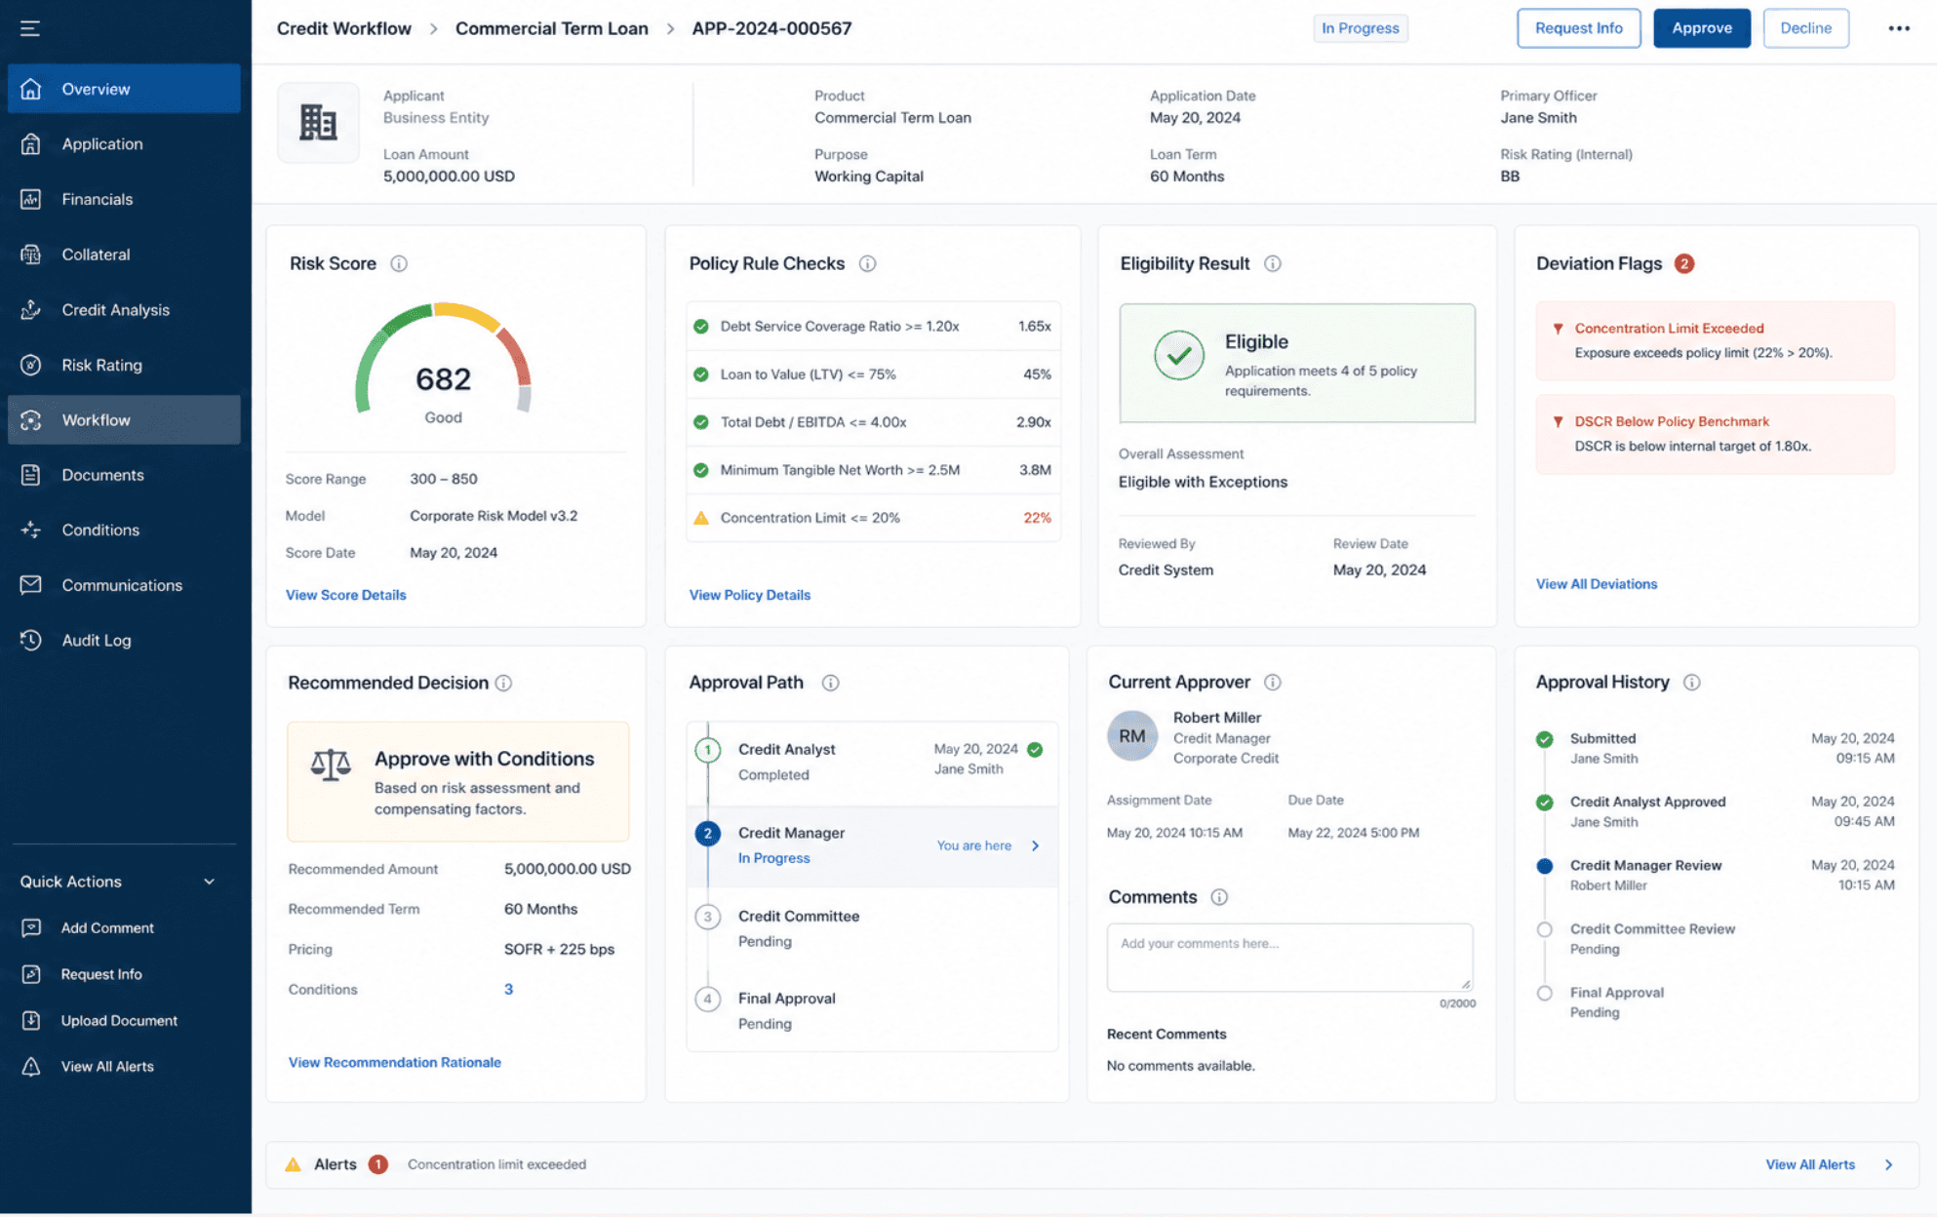Click the Debt Service Coverage Ratio row
This screenshot has height=1217, width=1937.
point(872,326)
